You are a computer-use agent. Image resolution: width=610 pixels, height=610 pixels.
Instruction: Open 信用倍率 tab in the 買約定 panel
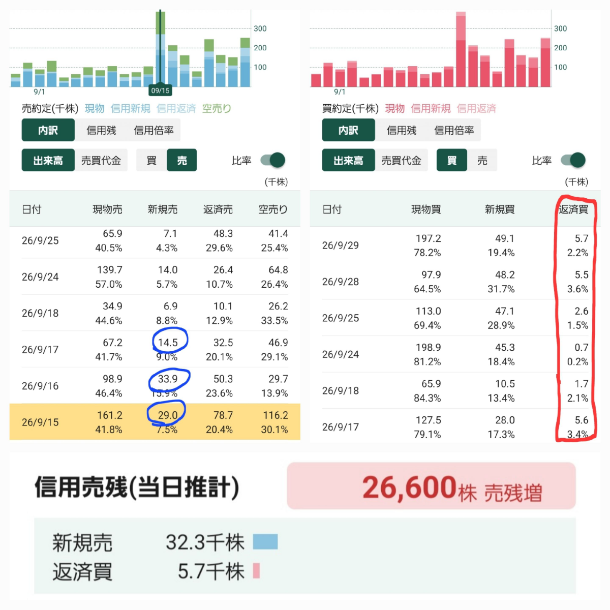pos(454,130)
